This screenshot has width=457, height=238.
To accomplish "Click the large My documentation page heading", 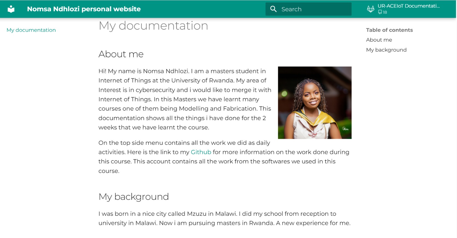I will click(x=153, y=26).
